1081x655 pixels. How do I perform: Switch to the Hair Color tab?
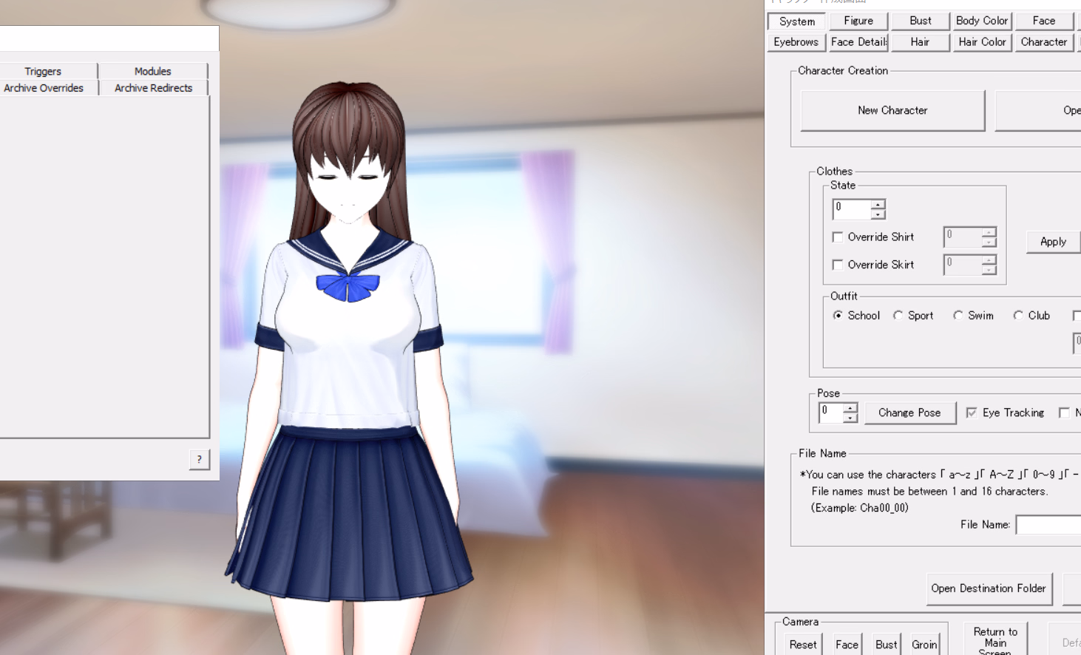pos(982,42)
